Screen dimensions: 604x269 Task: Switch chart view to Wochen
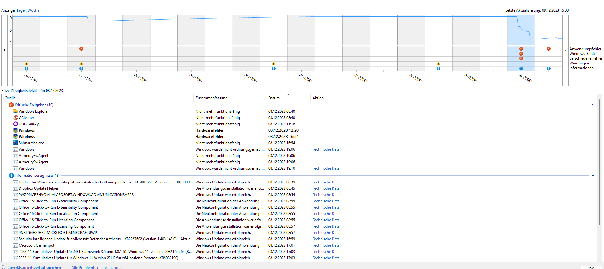pos(34,10)
